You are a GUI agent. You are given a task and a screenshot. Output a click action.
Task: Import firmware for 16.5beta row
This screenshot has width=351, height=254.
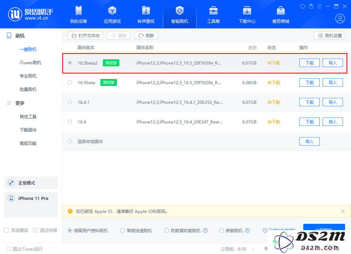tap(333, 82)
